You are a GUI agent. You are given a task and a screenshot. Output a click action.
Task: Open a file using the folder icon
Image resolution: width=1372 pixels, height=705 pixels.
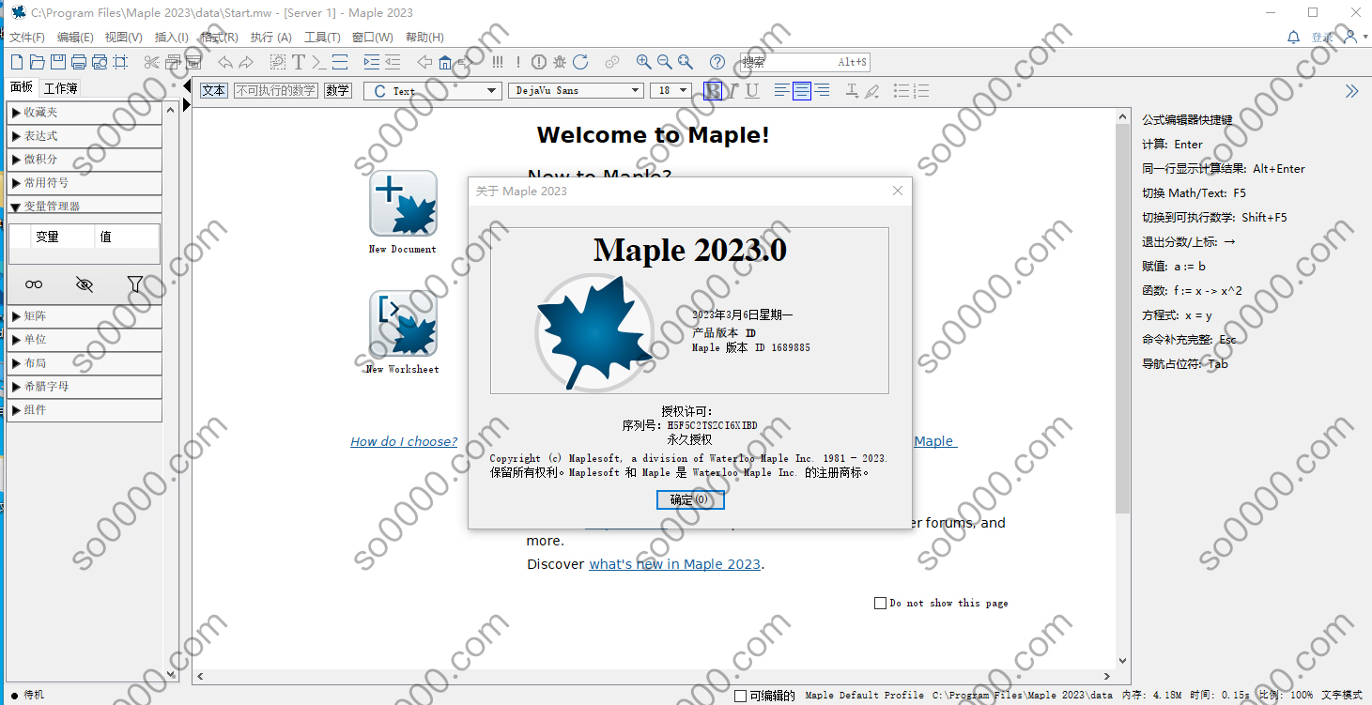[x=37, y=62]
